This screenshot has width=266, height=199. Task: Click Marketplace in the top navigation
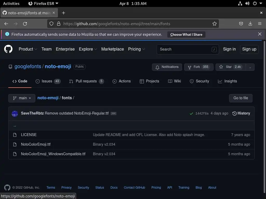click(x=112, y=49)
